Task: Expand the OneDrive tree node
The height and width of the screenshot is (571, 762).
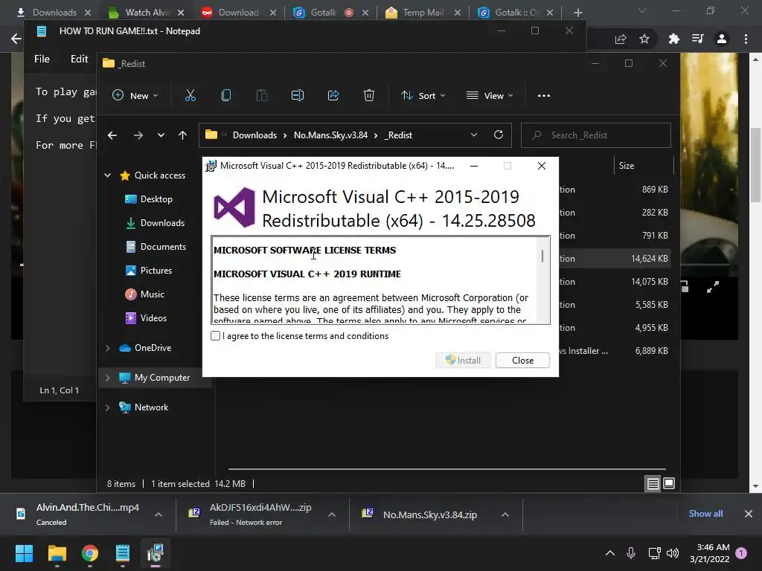Action: 107,348
